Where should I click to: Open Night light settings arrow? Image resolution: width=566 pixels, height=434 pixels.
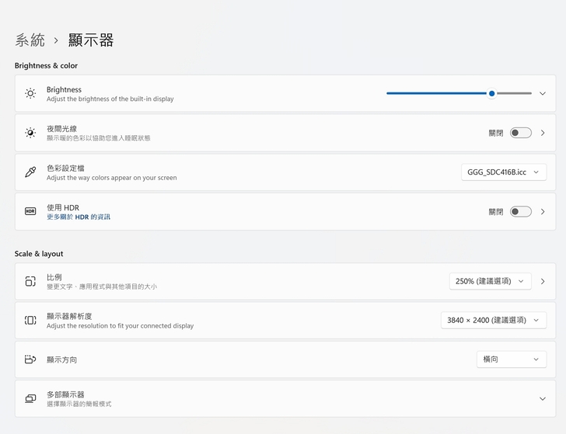pos(543,133)
